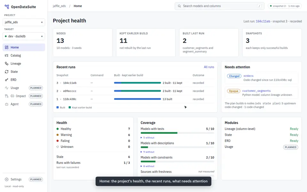The image size is (307, 192).
Task: Click jaffle_ods in the breadcrumb
Action: click(x=59, y=6)
